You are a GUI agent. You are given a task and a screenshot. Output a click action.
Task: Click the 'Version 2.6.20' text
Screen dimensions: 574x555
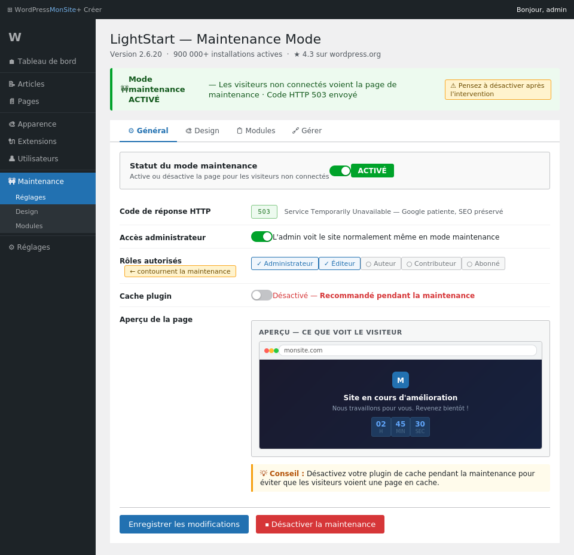coord(136,54)
